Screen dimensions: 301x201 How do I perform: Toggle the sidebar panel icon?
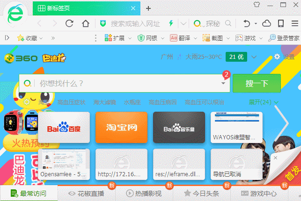(7, 38)
